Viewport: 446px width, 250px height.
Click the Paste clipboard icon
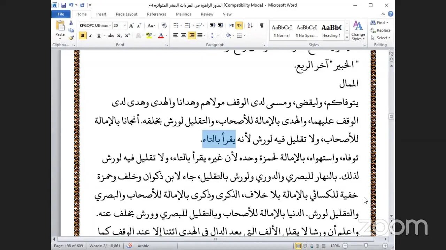(x=60, y=26)
